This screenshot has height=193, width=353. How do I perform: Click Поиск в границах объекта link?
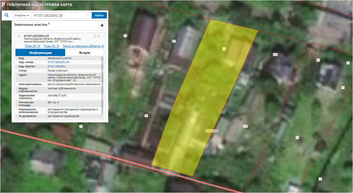[x=83, y=46]
